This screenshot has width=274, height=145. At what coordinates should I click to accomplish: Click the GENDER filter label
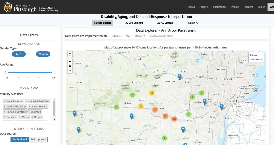tap(117, 36)
